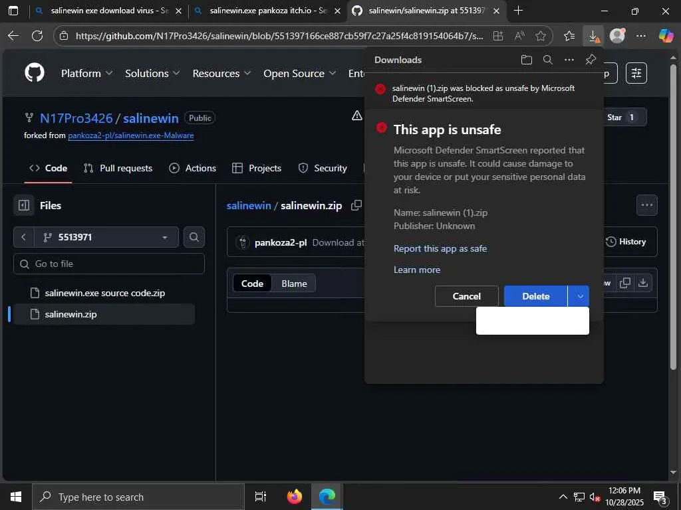Collapse the file tree side panel icon
The height and width of the screenshot is (510, 681).
click(x=24, y=205)
